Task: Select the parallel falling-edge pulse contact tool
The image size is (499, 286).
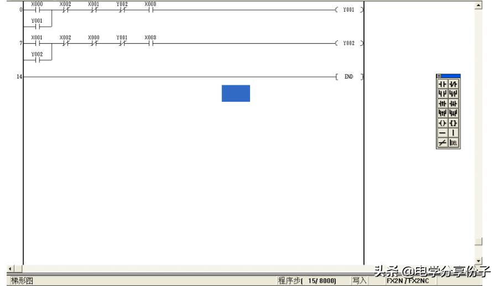Action: coord(453,113)
